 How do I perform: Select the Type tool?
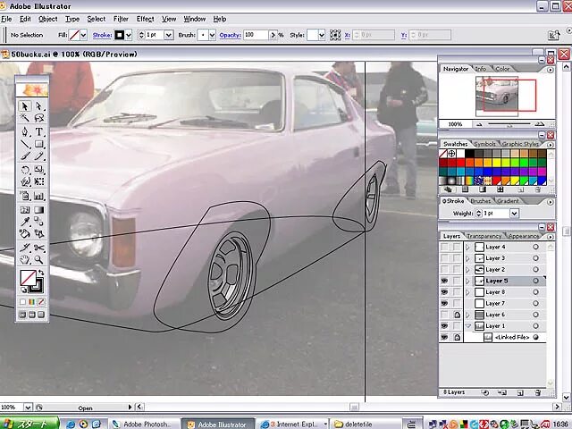click(x=39, y=131)
